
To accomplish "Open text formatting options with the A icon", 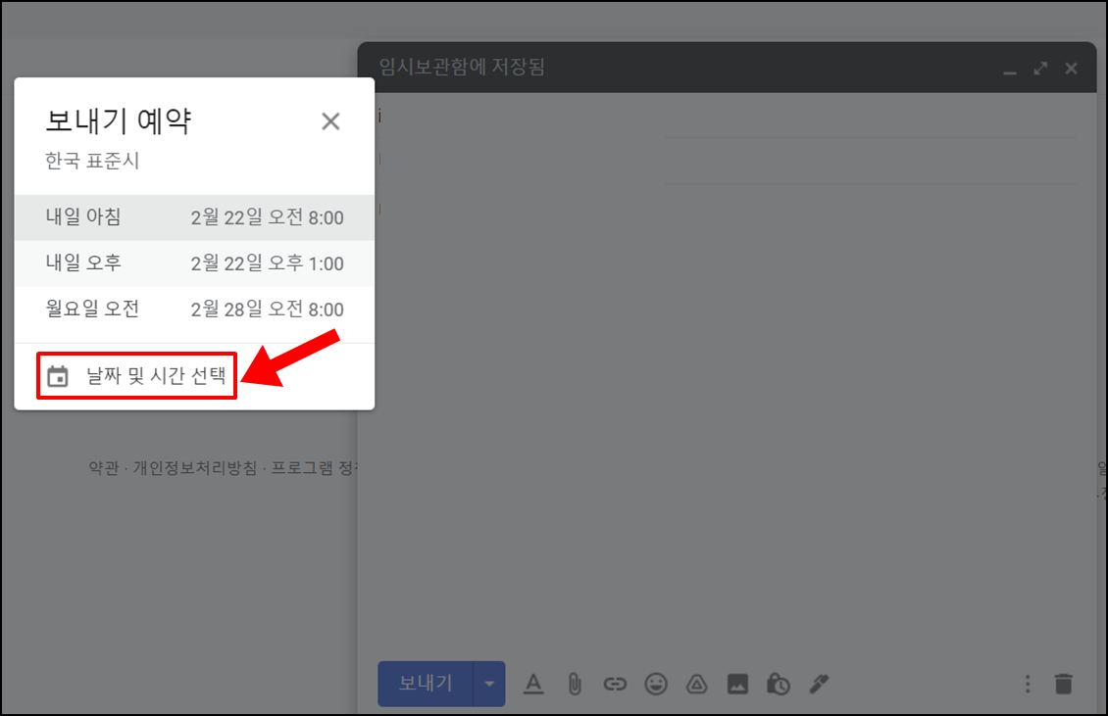I will [533, 684].
